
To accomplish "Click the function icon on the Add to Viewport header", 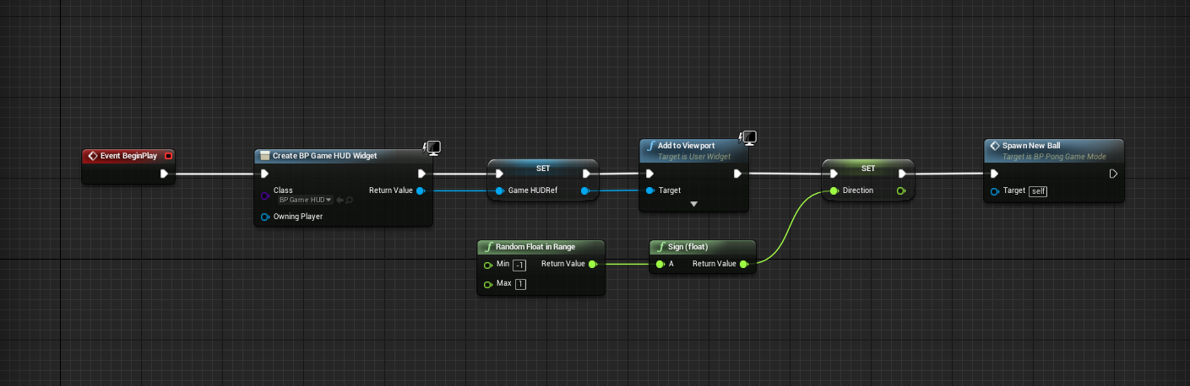I will tap(650, 146).
